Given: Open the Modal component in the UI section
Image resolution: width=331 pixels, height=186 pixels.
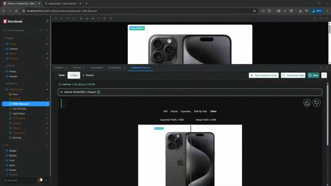Looking at the screenshot, I should 12,170.
